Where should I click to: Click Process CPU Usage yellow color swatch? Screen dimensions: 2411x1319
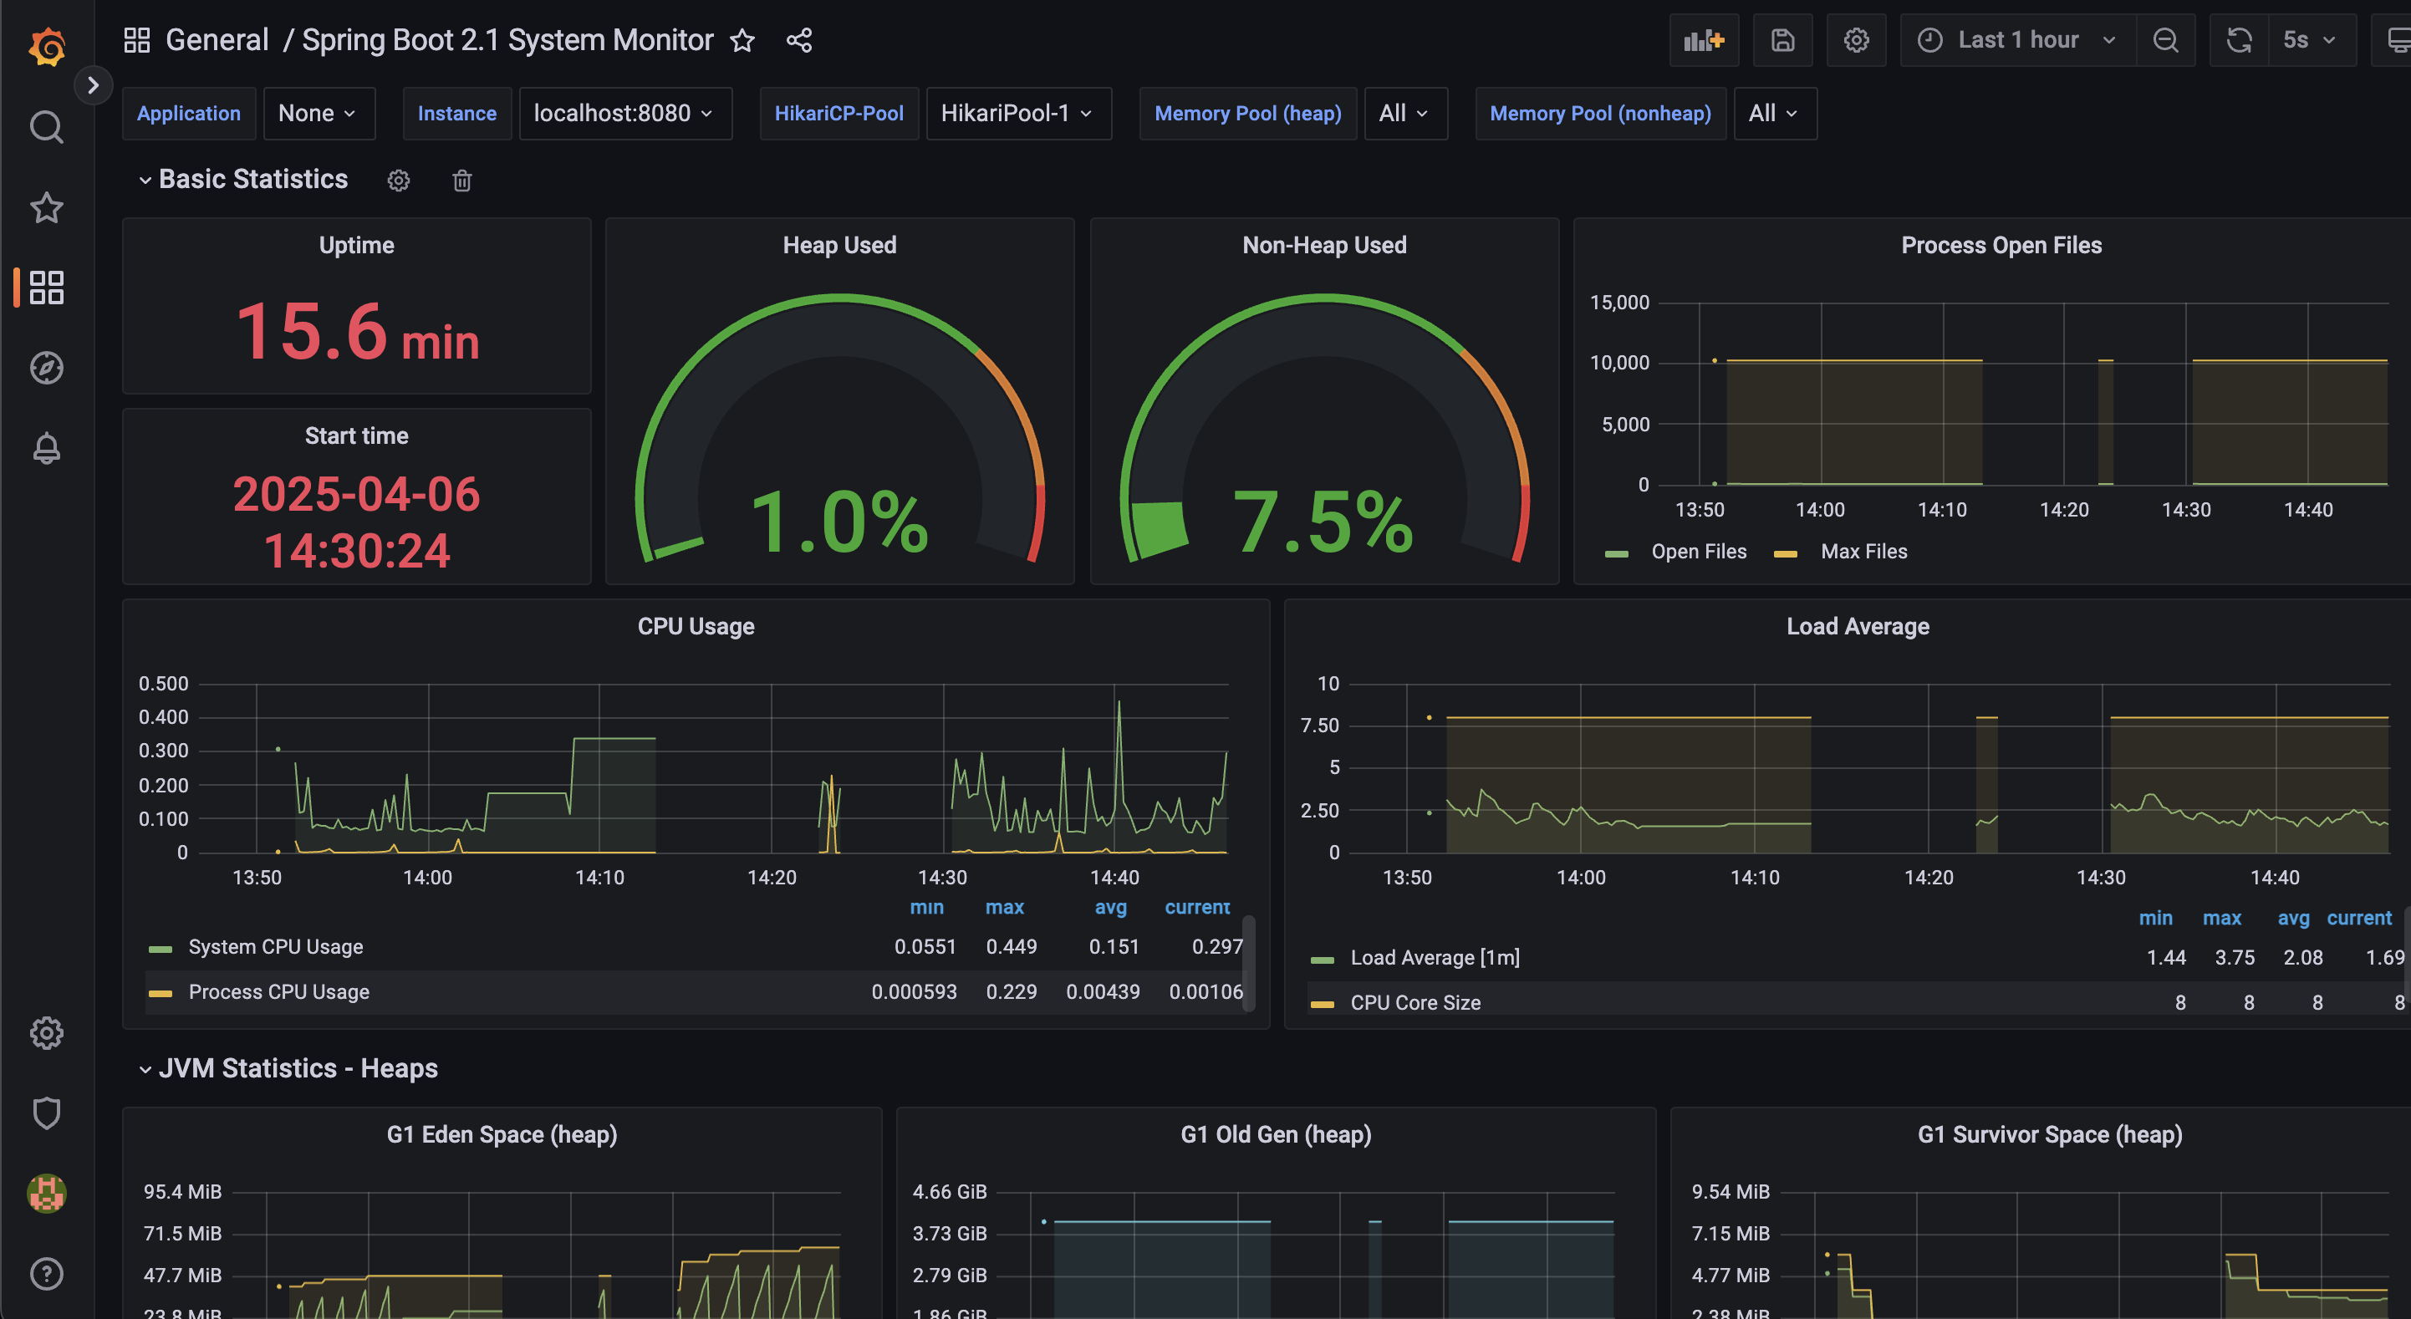coord(160,992)
